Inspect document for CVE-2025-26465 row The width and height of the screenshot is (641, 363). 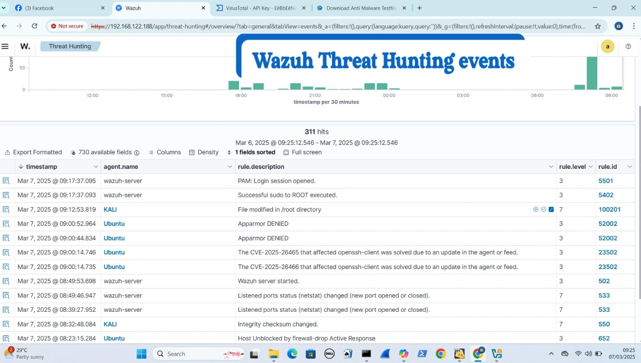click(6, 252)
